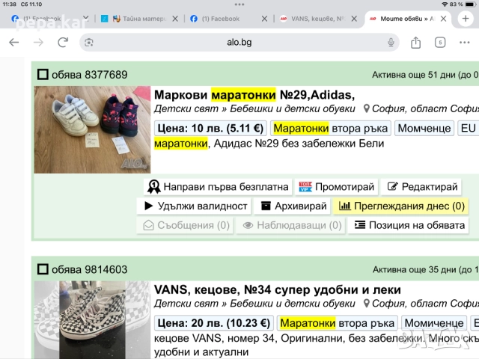Select the Моите обяви tab
This screenshot has width=479, height=359.
tap(402, 19)
